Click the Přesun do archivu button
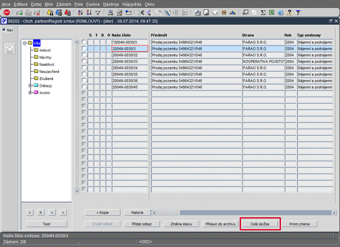 221,224
